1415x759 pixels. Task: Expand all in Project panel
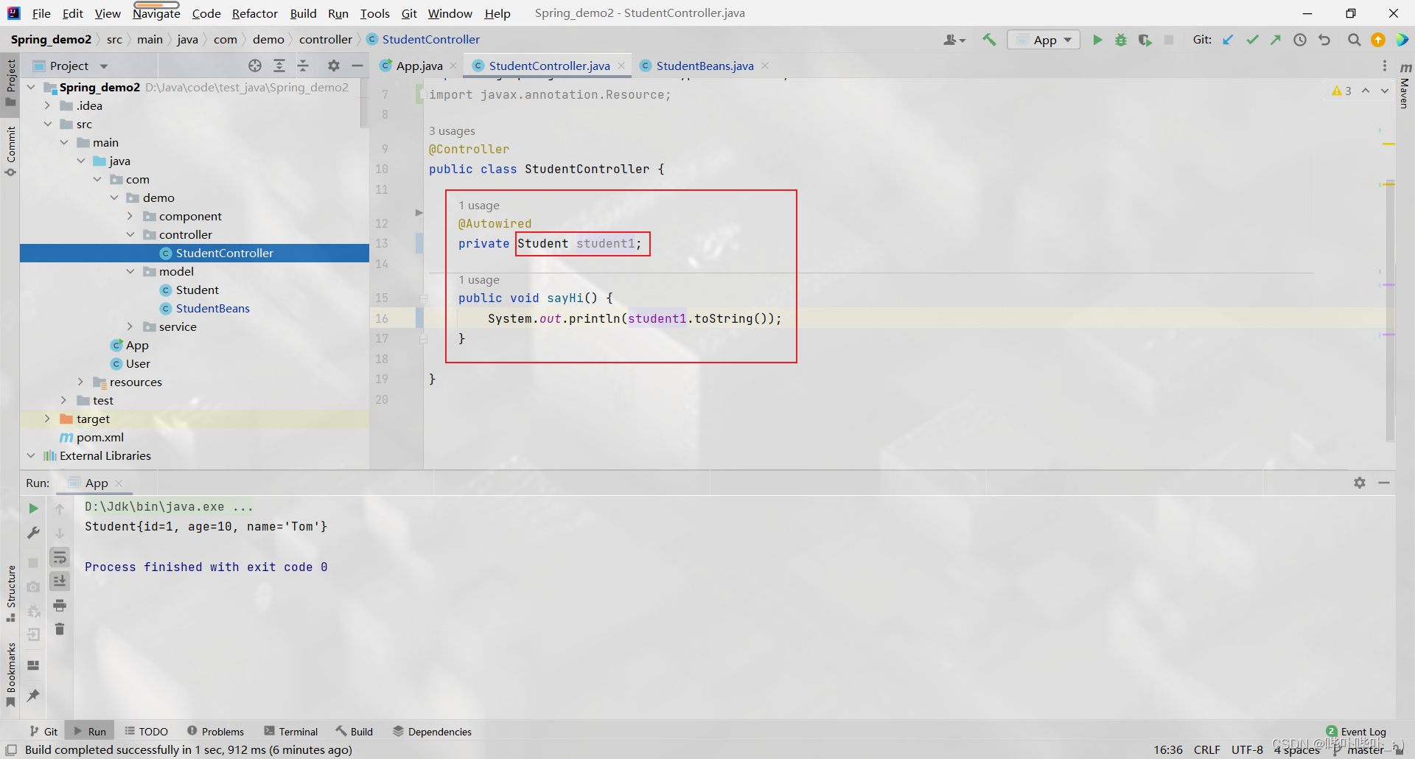[279, 66]
